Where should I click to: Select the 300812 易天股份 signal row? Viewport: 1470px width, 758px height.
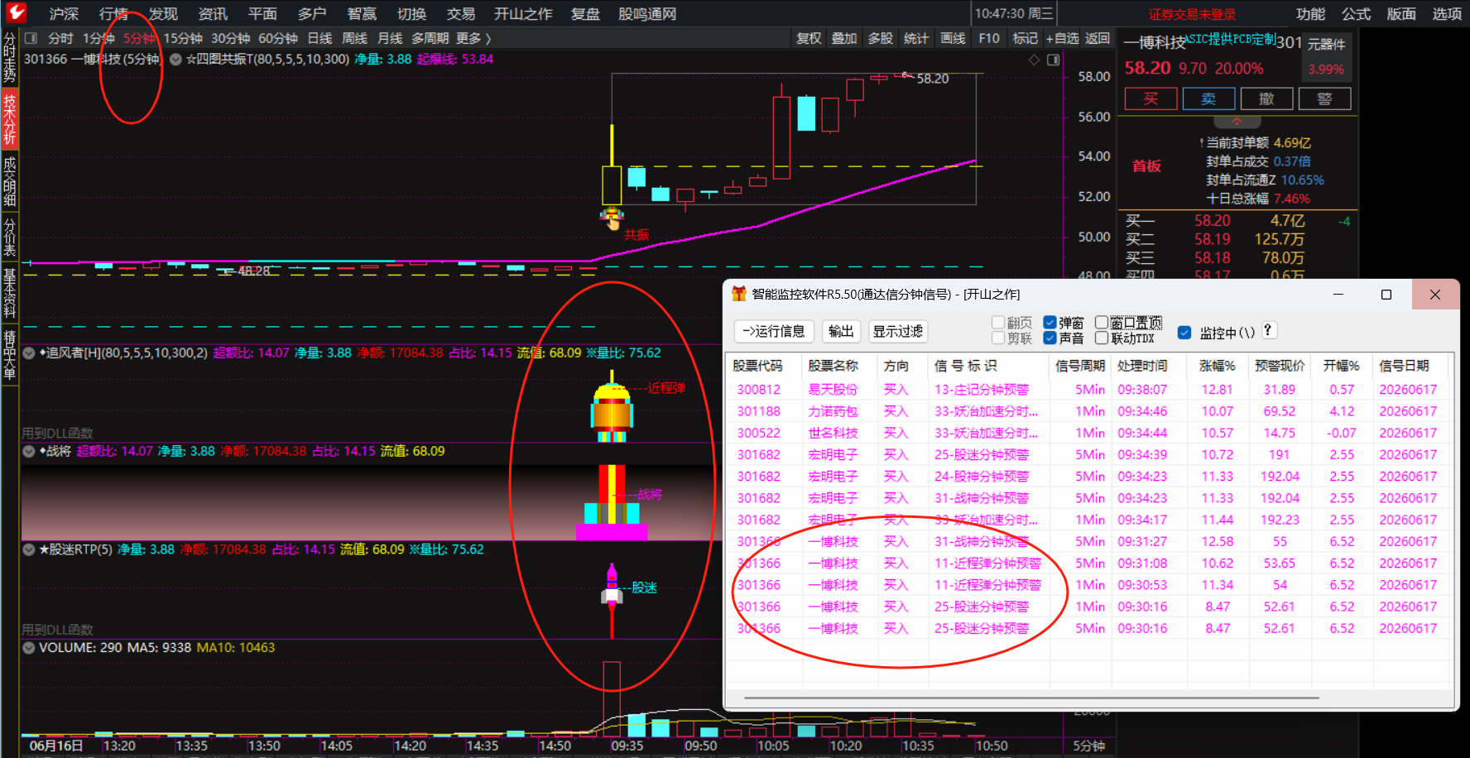coord(1088,390)
